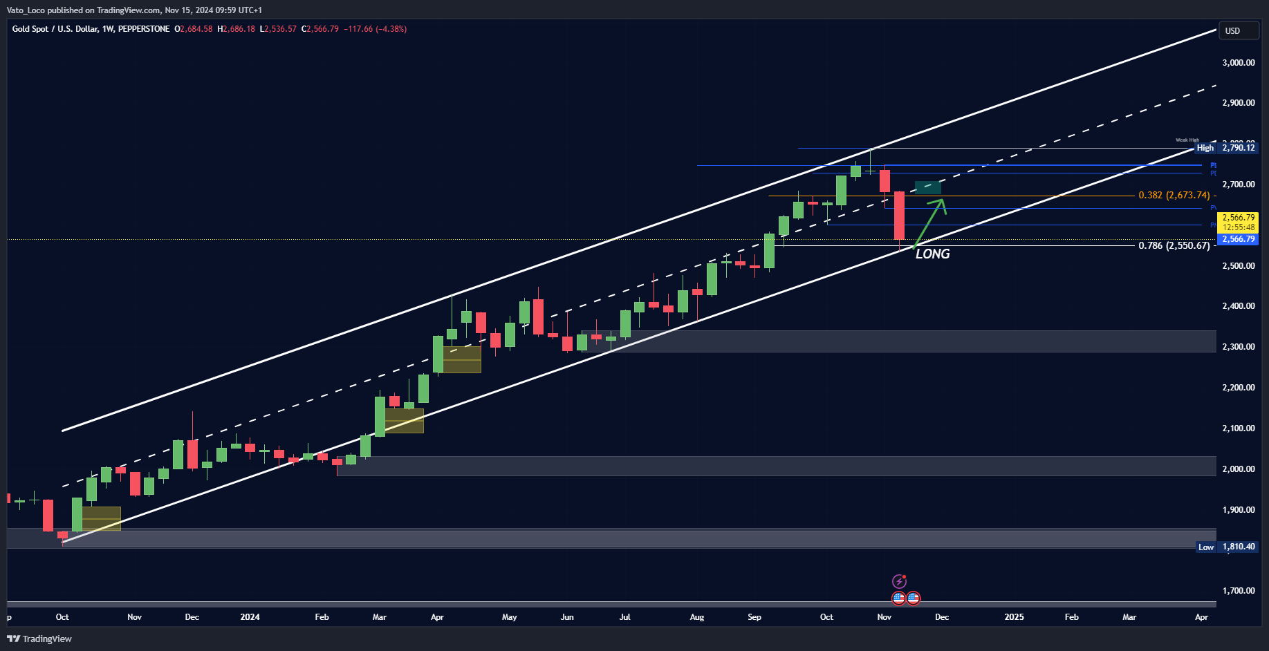This screenshot has height=651, width=1269.
Task: Click the 2,200.00 price scale label
Action: (1239, 388)
